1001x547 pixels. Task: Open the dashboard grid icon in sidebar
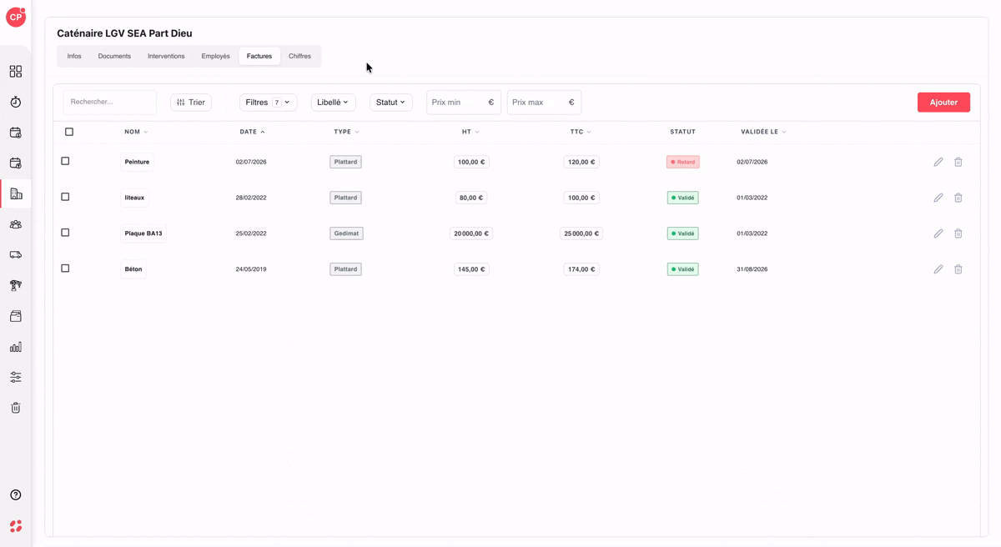coord(16,72)
